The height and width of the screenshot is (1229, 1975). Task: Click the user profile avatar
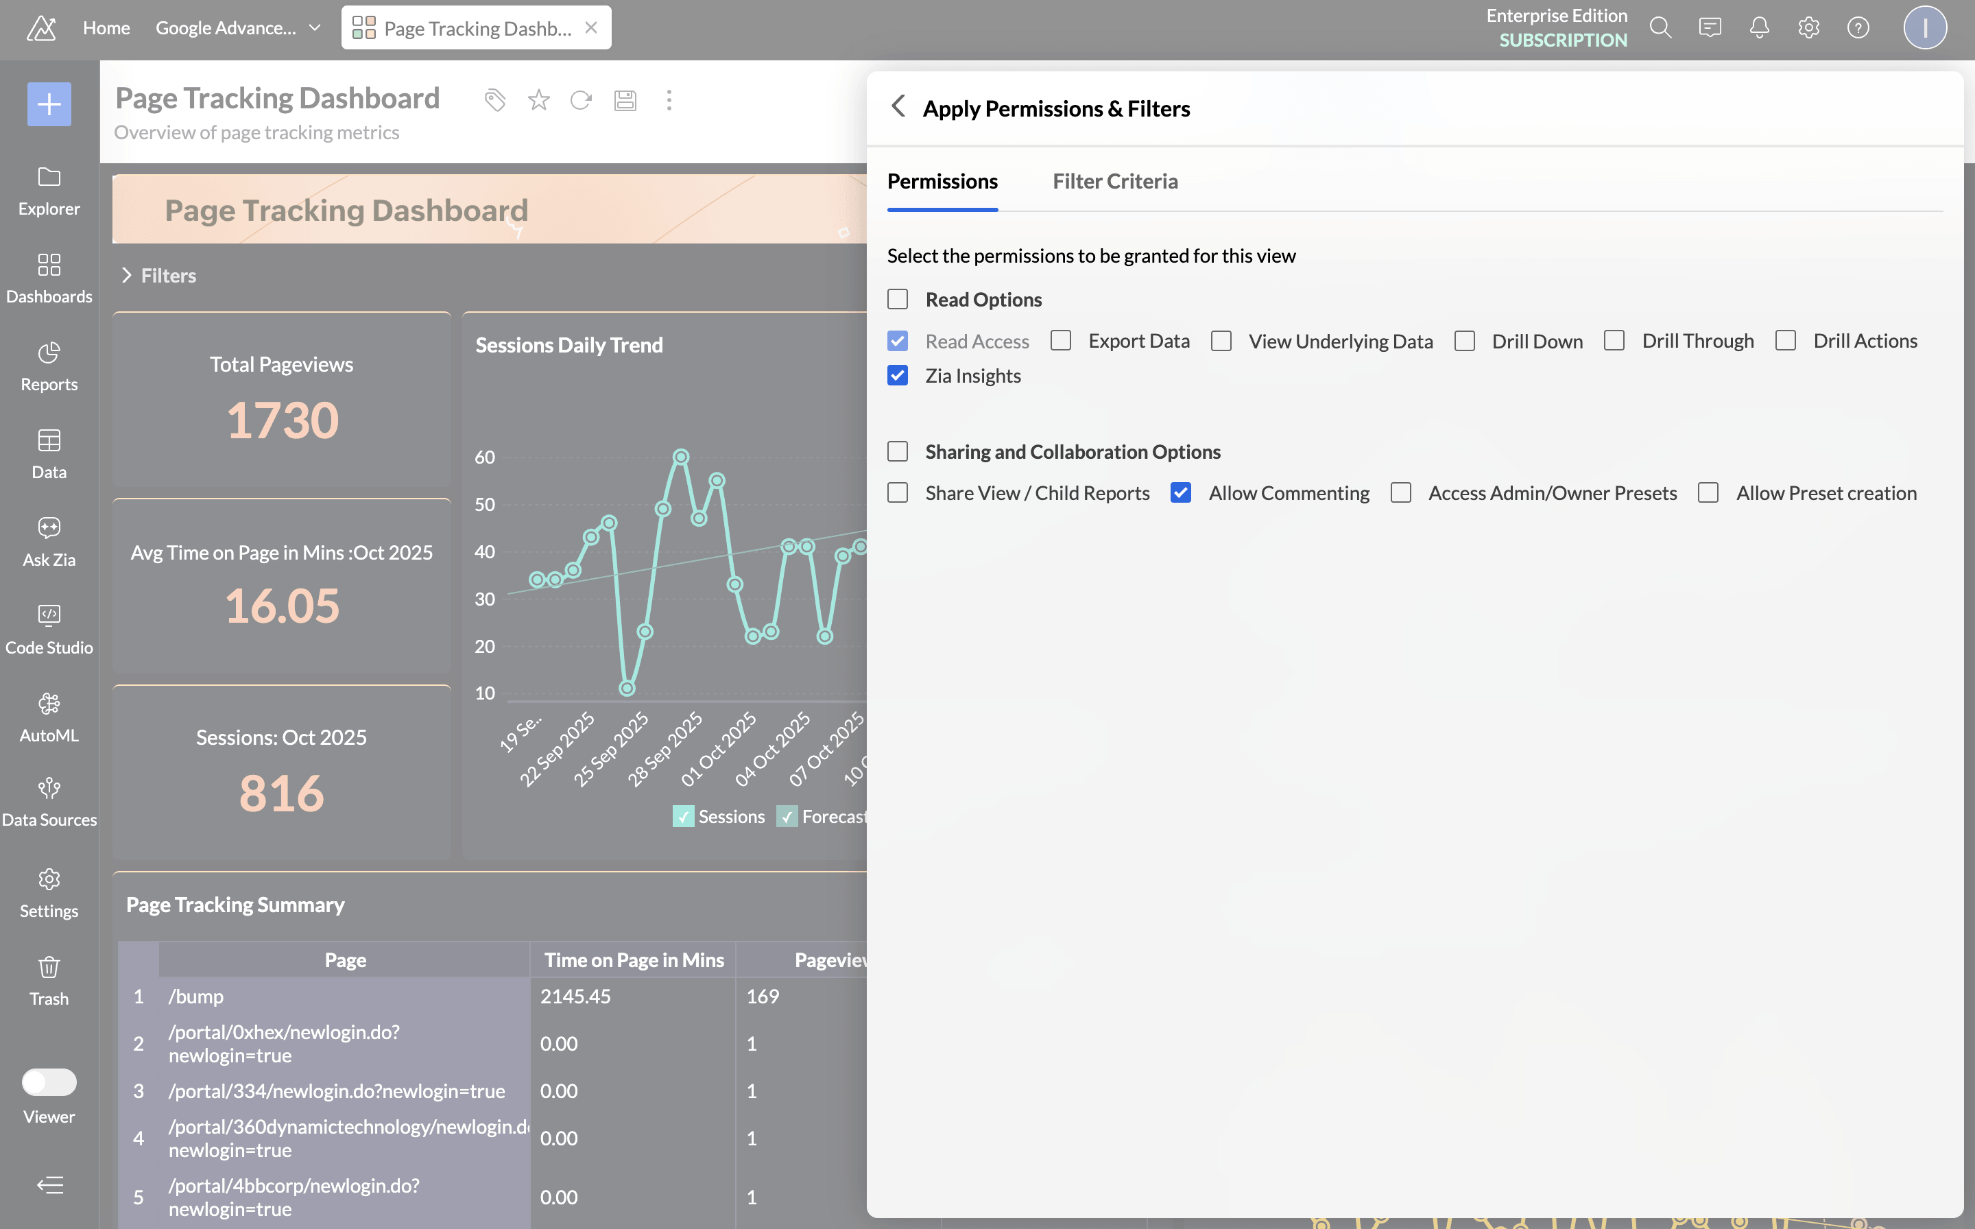pyautogui.click(x=1925, y=27)
